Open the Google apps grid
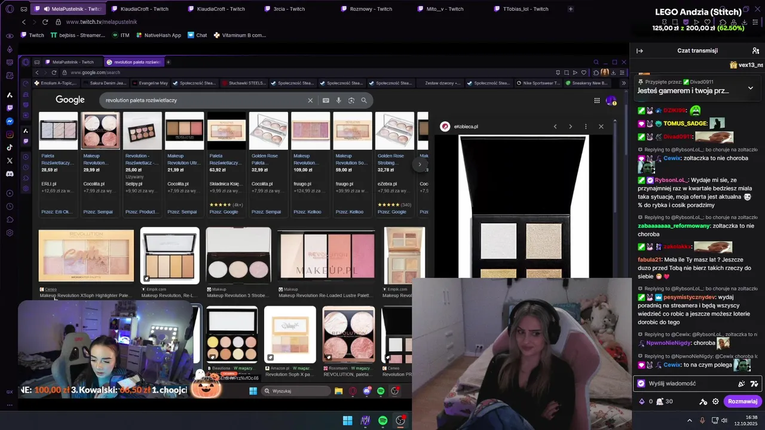The width and height of the screenshot is (765, 430). pos(596,100)
